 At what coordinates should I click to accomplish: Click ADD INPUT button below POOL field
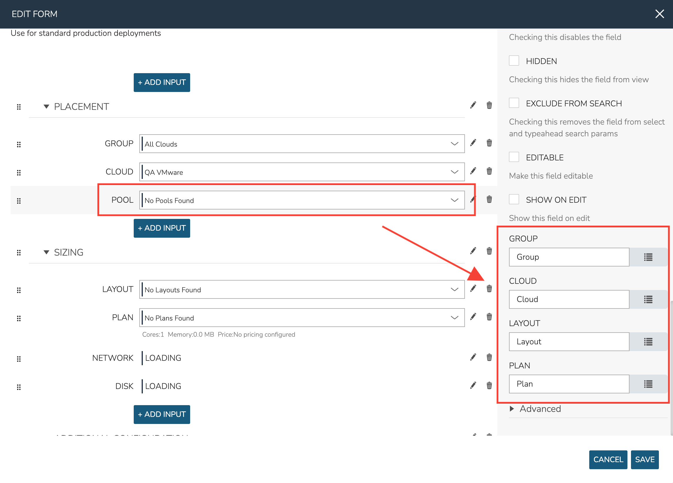162,228
